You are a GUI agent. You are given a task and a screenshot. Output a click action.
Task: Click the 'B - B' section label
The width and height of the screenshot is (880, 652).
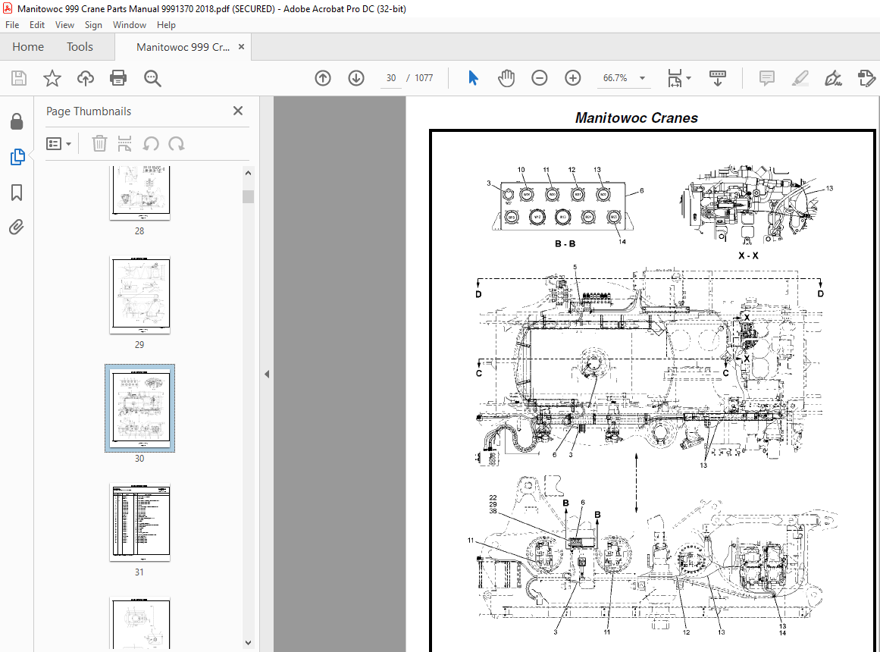pos(565,243)
